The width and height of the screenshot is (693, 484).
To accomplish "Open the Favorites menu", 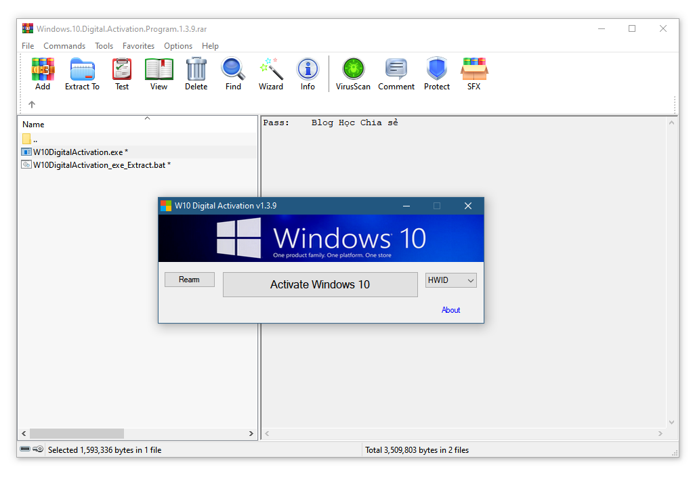I will pos(138,46).
